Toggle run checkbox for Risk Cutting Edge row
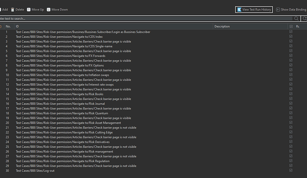Screen dimensions: 307x178 click(x=291, y=132)
